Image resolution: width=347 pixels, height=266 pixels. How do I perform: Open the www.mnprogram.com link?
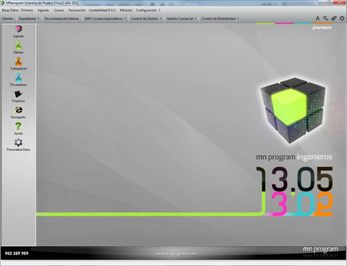click(x=175, y=253)
